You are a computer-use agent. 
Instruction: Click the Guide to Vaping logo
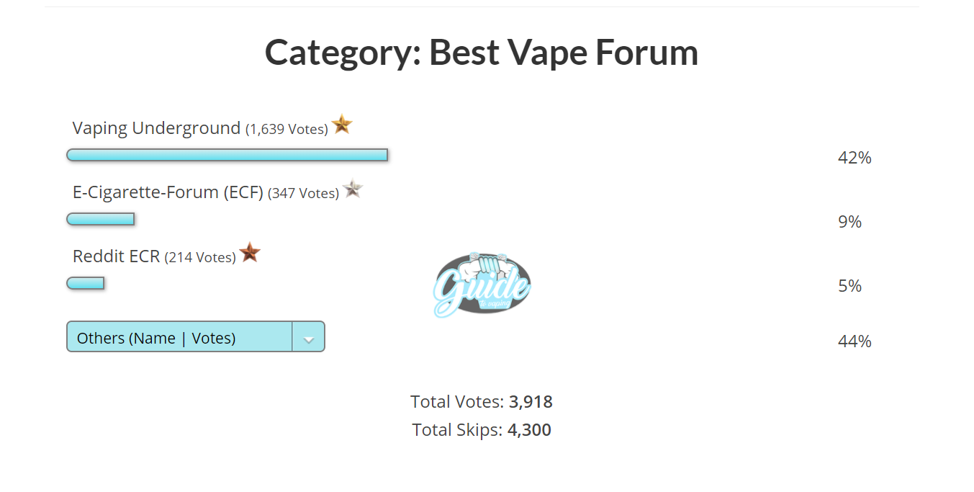[x=482, y=285]
